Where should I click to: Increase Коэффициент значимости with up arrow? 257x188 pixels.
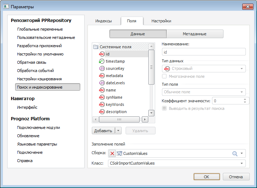(x=245, y=99)
